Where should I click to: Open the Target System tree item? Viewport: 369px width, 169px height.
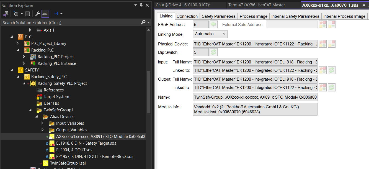click(56, 97)
